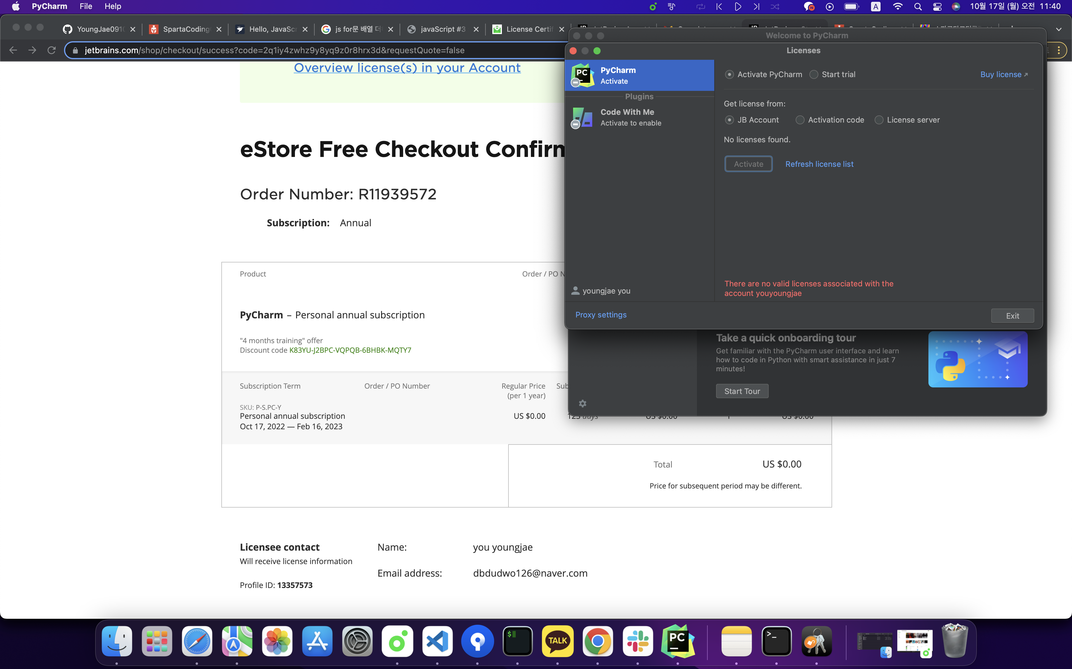Exit the Licenses dialog
The image size is (1072, 669).
[1012, 315]
